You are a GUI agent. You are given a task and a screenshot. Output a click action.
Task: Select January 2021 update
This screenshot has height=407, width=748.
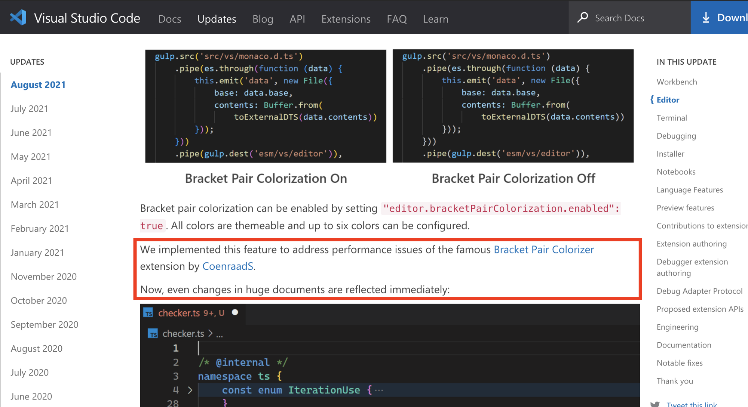coord(37,253)
